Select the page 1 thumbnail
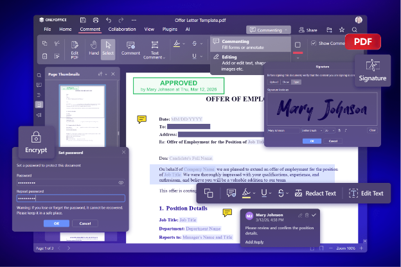 [82, 116]
